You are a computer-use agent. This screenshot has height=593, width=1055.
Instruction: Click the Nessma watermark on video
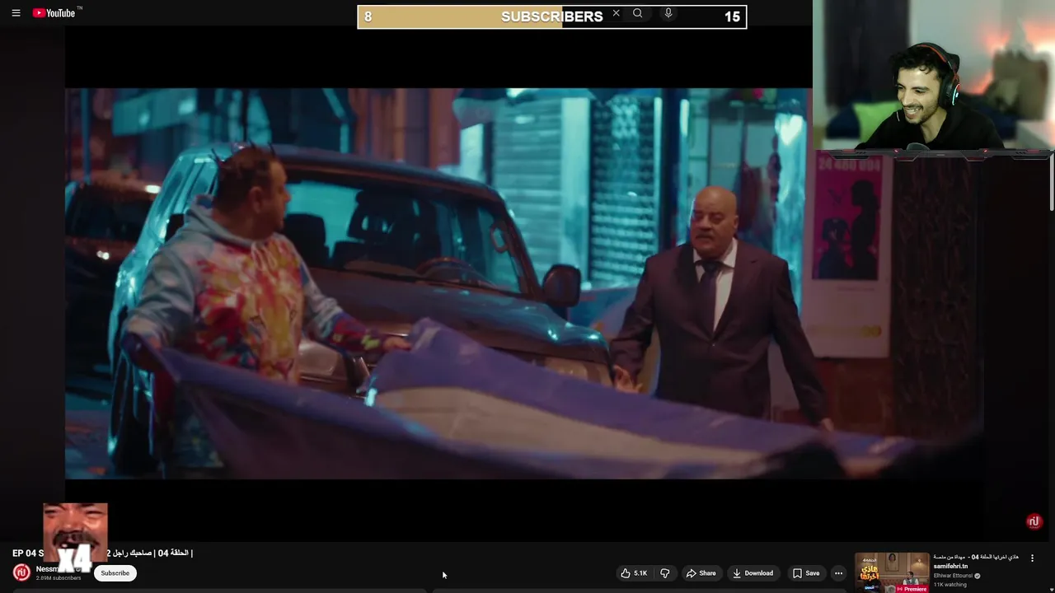(x=1034, y=521)
